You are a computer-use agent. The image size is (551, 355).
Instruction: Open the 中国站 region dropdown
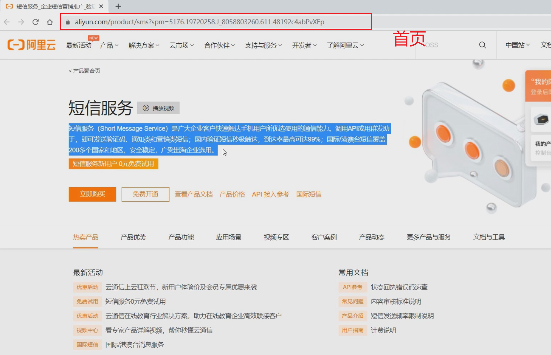coord(517,45)
